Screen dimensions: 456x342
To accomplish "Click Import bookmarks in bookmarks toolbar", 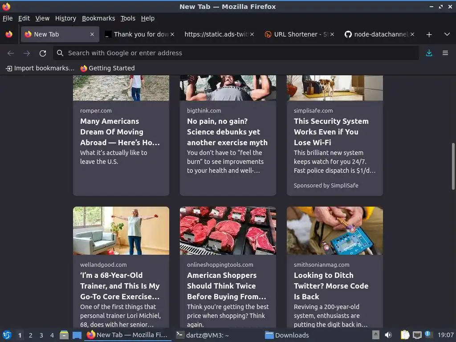I will pyautogui.click(x=40, y=68).
